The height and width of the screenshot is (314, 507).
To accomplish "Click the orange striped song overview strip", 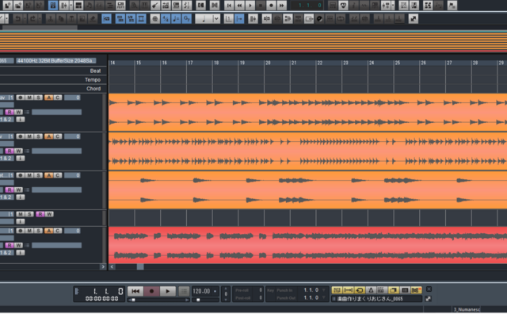I will (x=253, y=41).
